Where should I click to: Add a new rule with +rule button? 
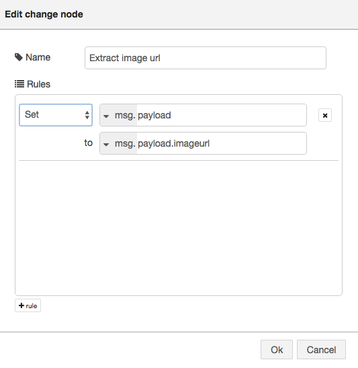28,305
